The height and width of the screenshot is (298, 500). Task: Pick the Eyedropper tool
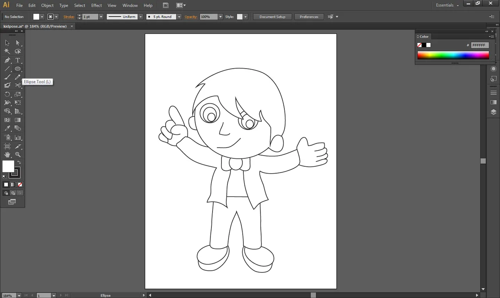pos(7,128)
